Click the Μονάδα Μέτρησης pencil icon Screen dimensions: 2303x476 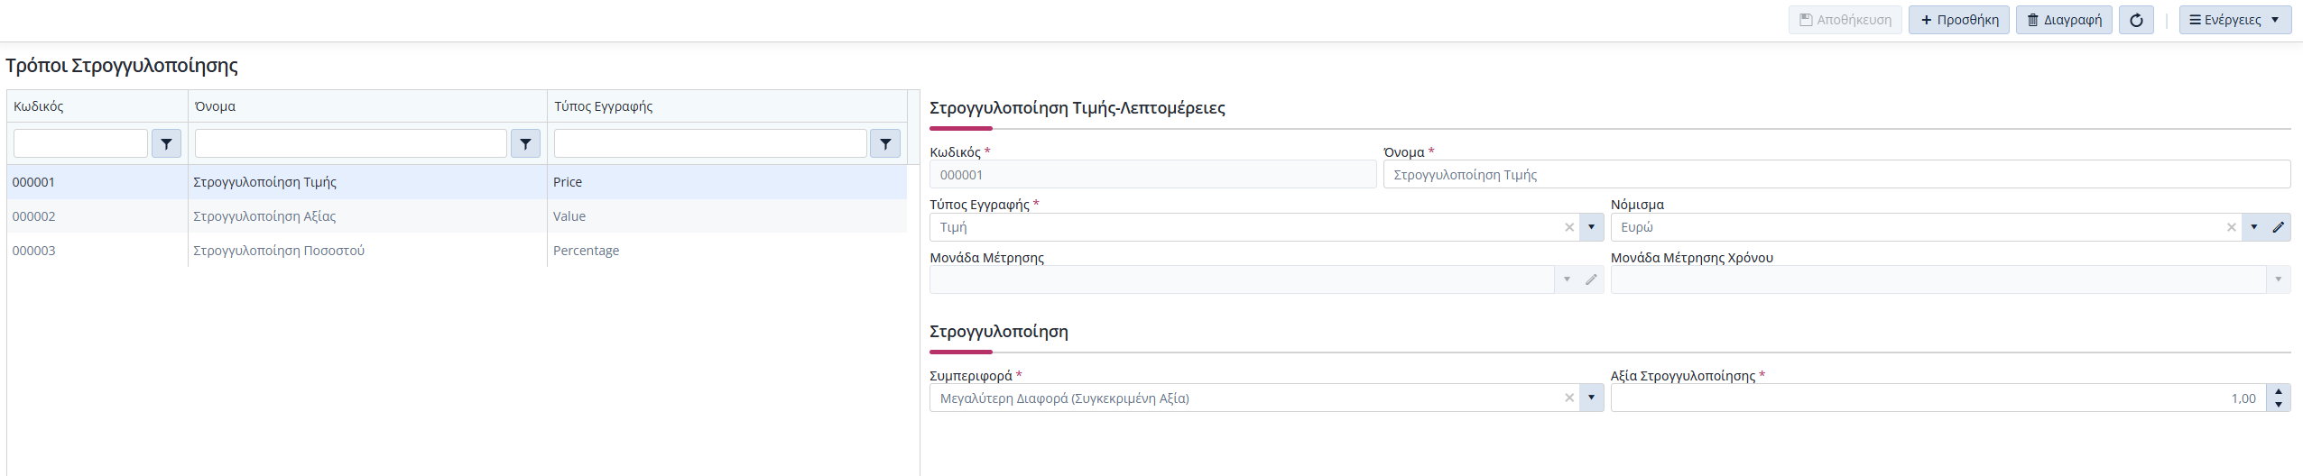[x=1592, y=279]
